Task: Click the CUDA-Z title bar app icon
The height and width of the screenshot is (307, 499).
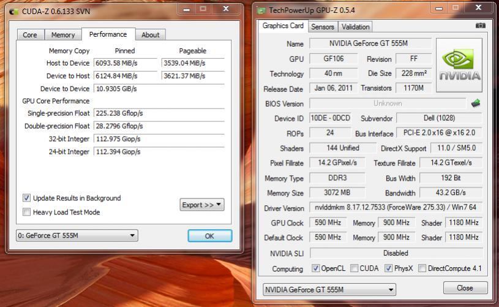Action: [13, 12]
